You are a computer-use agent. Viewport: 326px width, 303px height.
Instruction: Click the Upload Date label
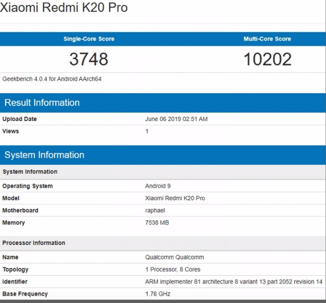point(20,119)
